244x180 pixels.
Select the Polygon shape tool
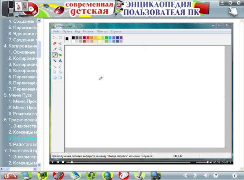(x=60, y=72)
